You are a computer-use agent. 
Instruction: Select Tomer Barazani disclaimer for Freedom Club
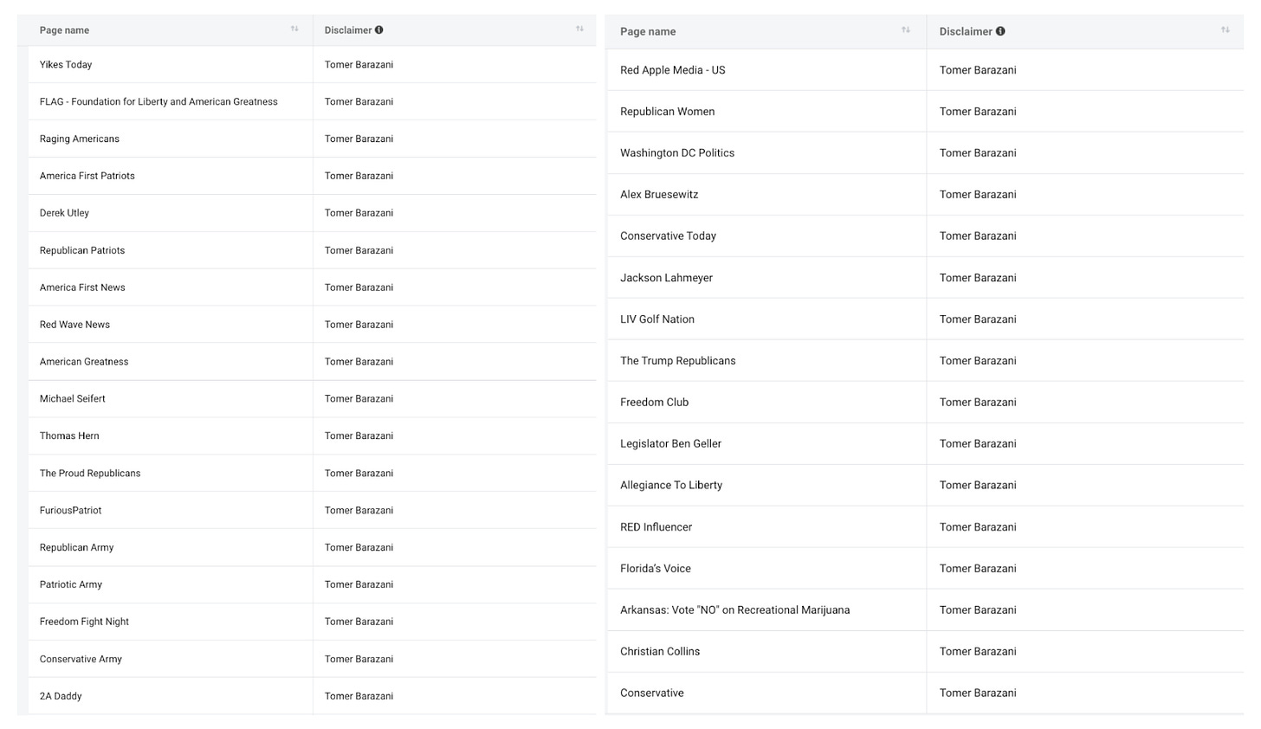(978, 403)
